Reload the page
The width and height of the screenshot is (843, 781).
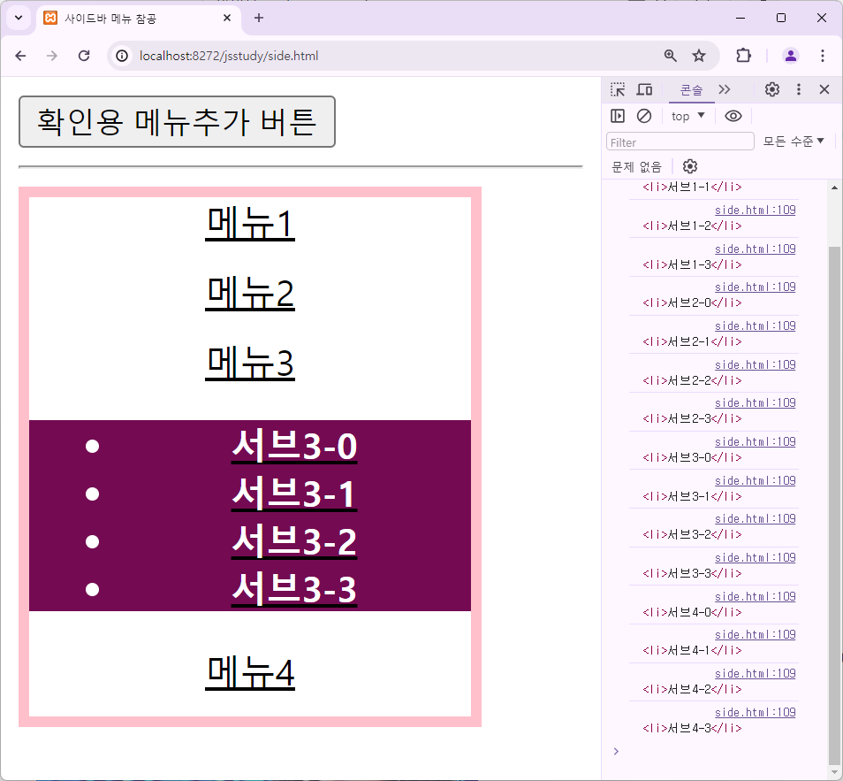[84, 56]
